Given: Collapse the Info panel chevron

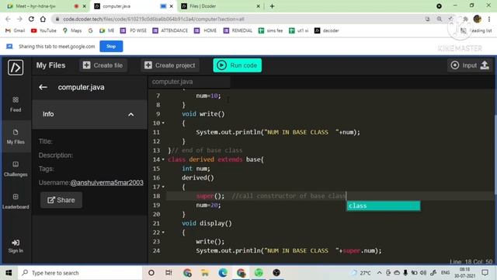Looking at the screenshot, I should coord(131,114).
